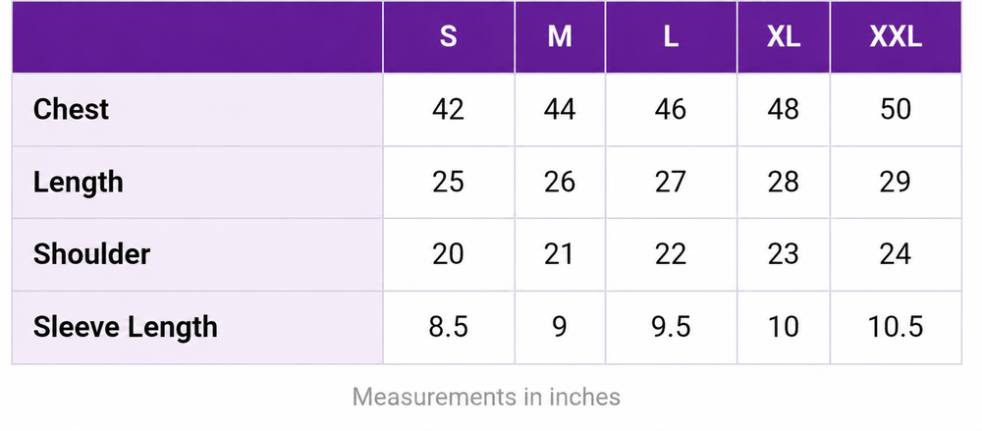Select shoulder value 24 for XXL

coord(896,254)
